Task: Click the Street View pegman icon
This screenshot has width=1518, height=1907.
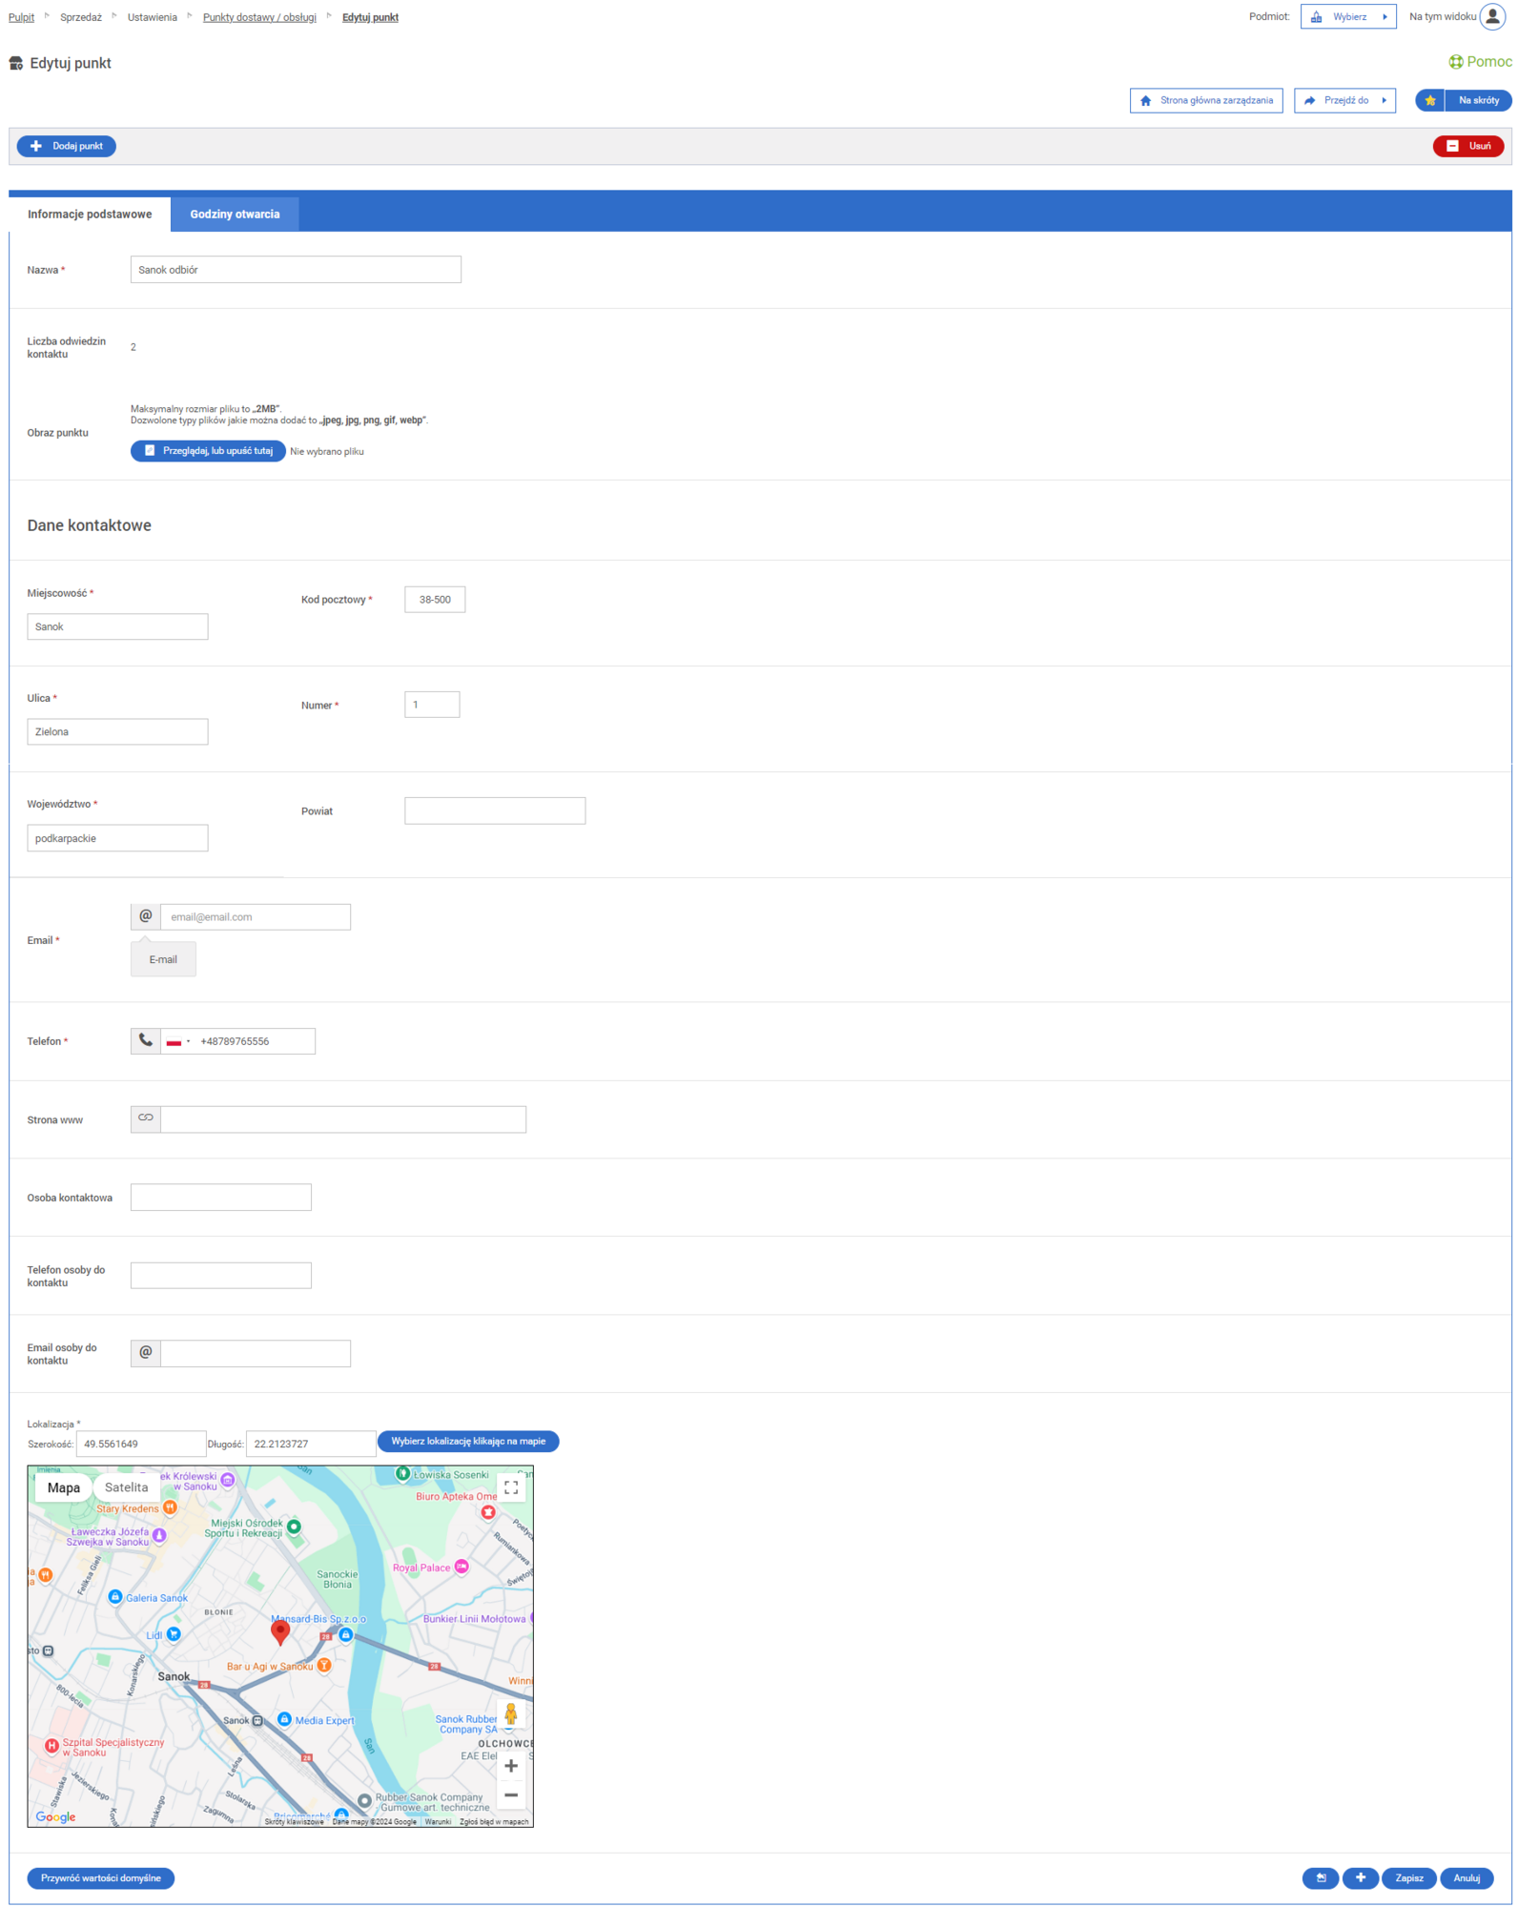Action: pos(511,1714)
